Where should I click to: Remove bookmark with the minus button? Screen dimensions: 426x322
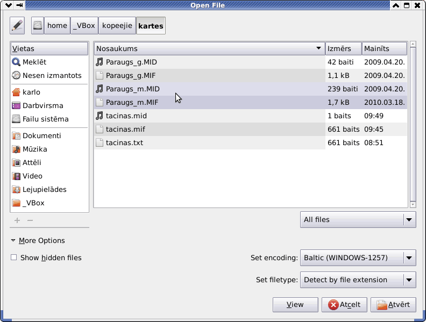(30, 220)
